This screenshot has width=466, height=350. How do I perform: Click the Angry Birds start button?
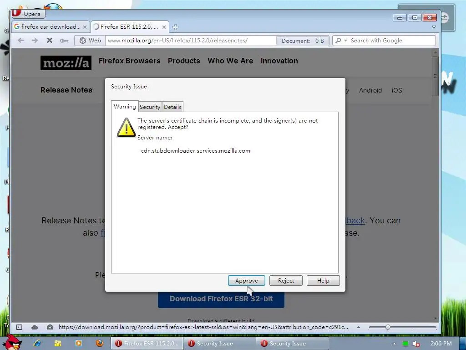11,343
